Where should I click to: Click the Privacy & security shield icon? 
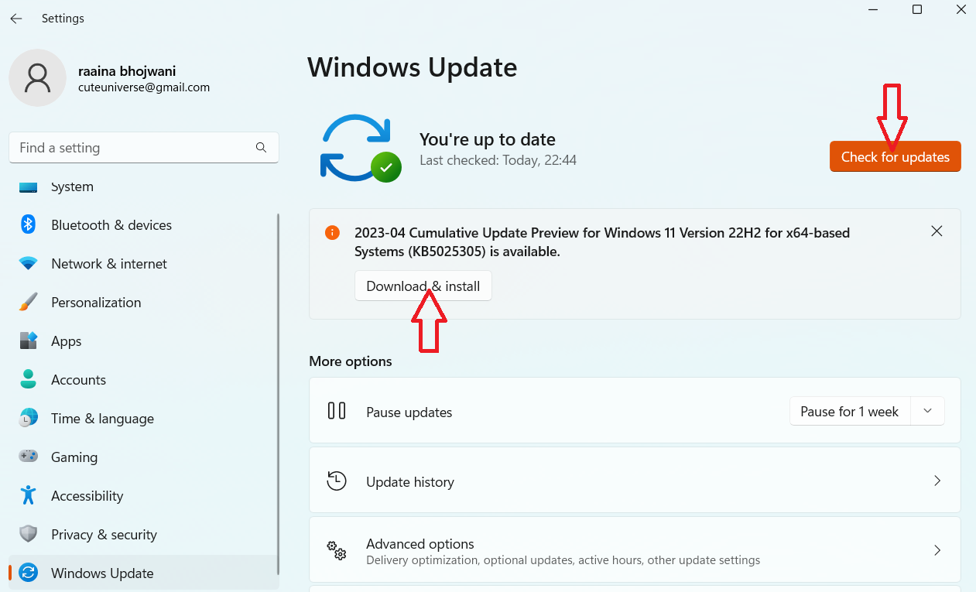29,534
